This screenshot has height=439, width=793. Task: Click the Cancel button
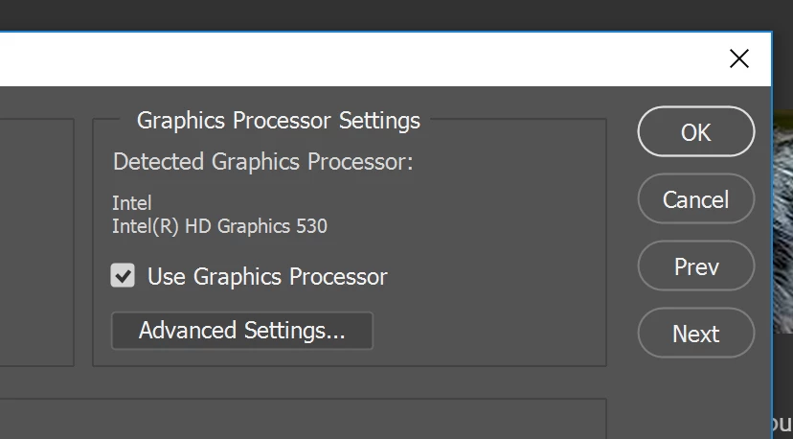[x=696, y=199]
